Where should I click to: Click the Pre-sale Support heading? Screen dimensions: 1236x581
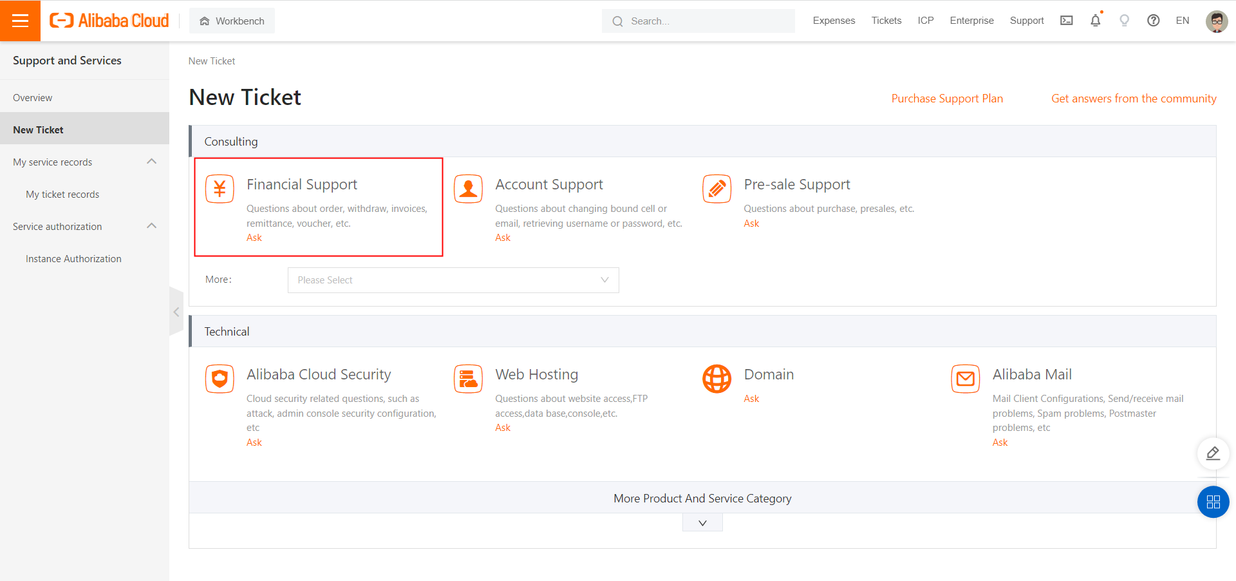click(x=797, y=184)
